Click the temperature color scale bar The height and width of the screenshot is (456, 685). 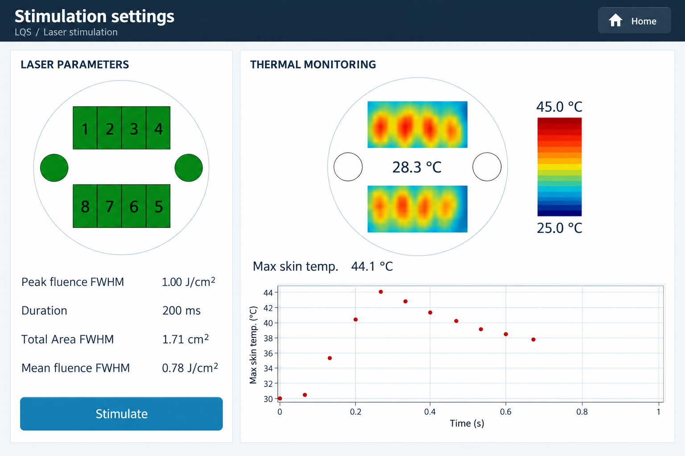tap(560, 167)
